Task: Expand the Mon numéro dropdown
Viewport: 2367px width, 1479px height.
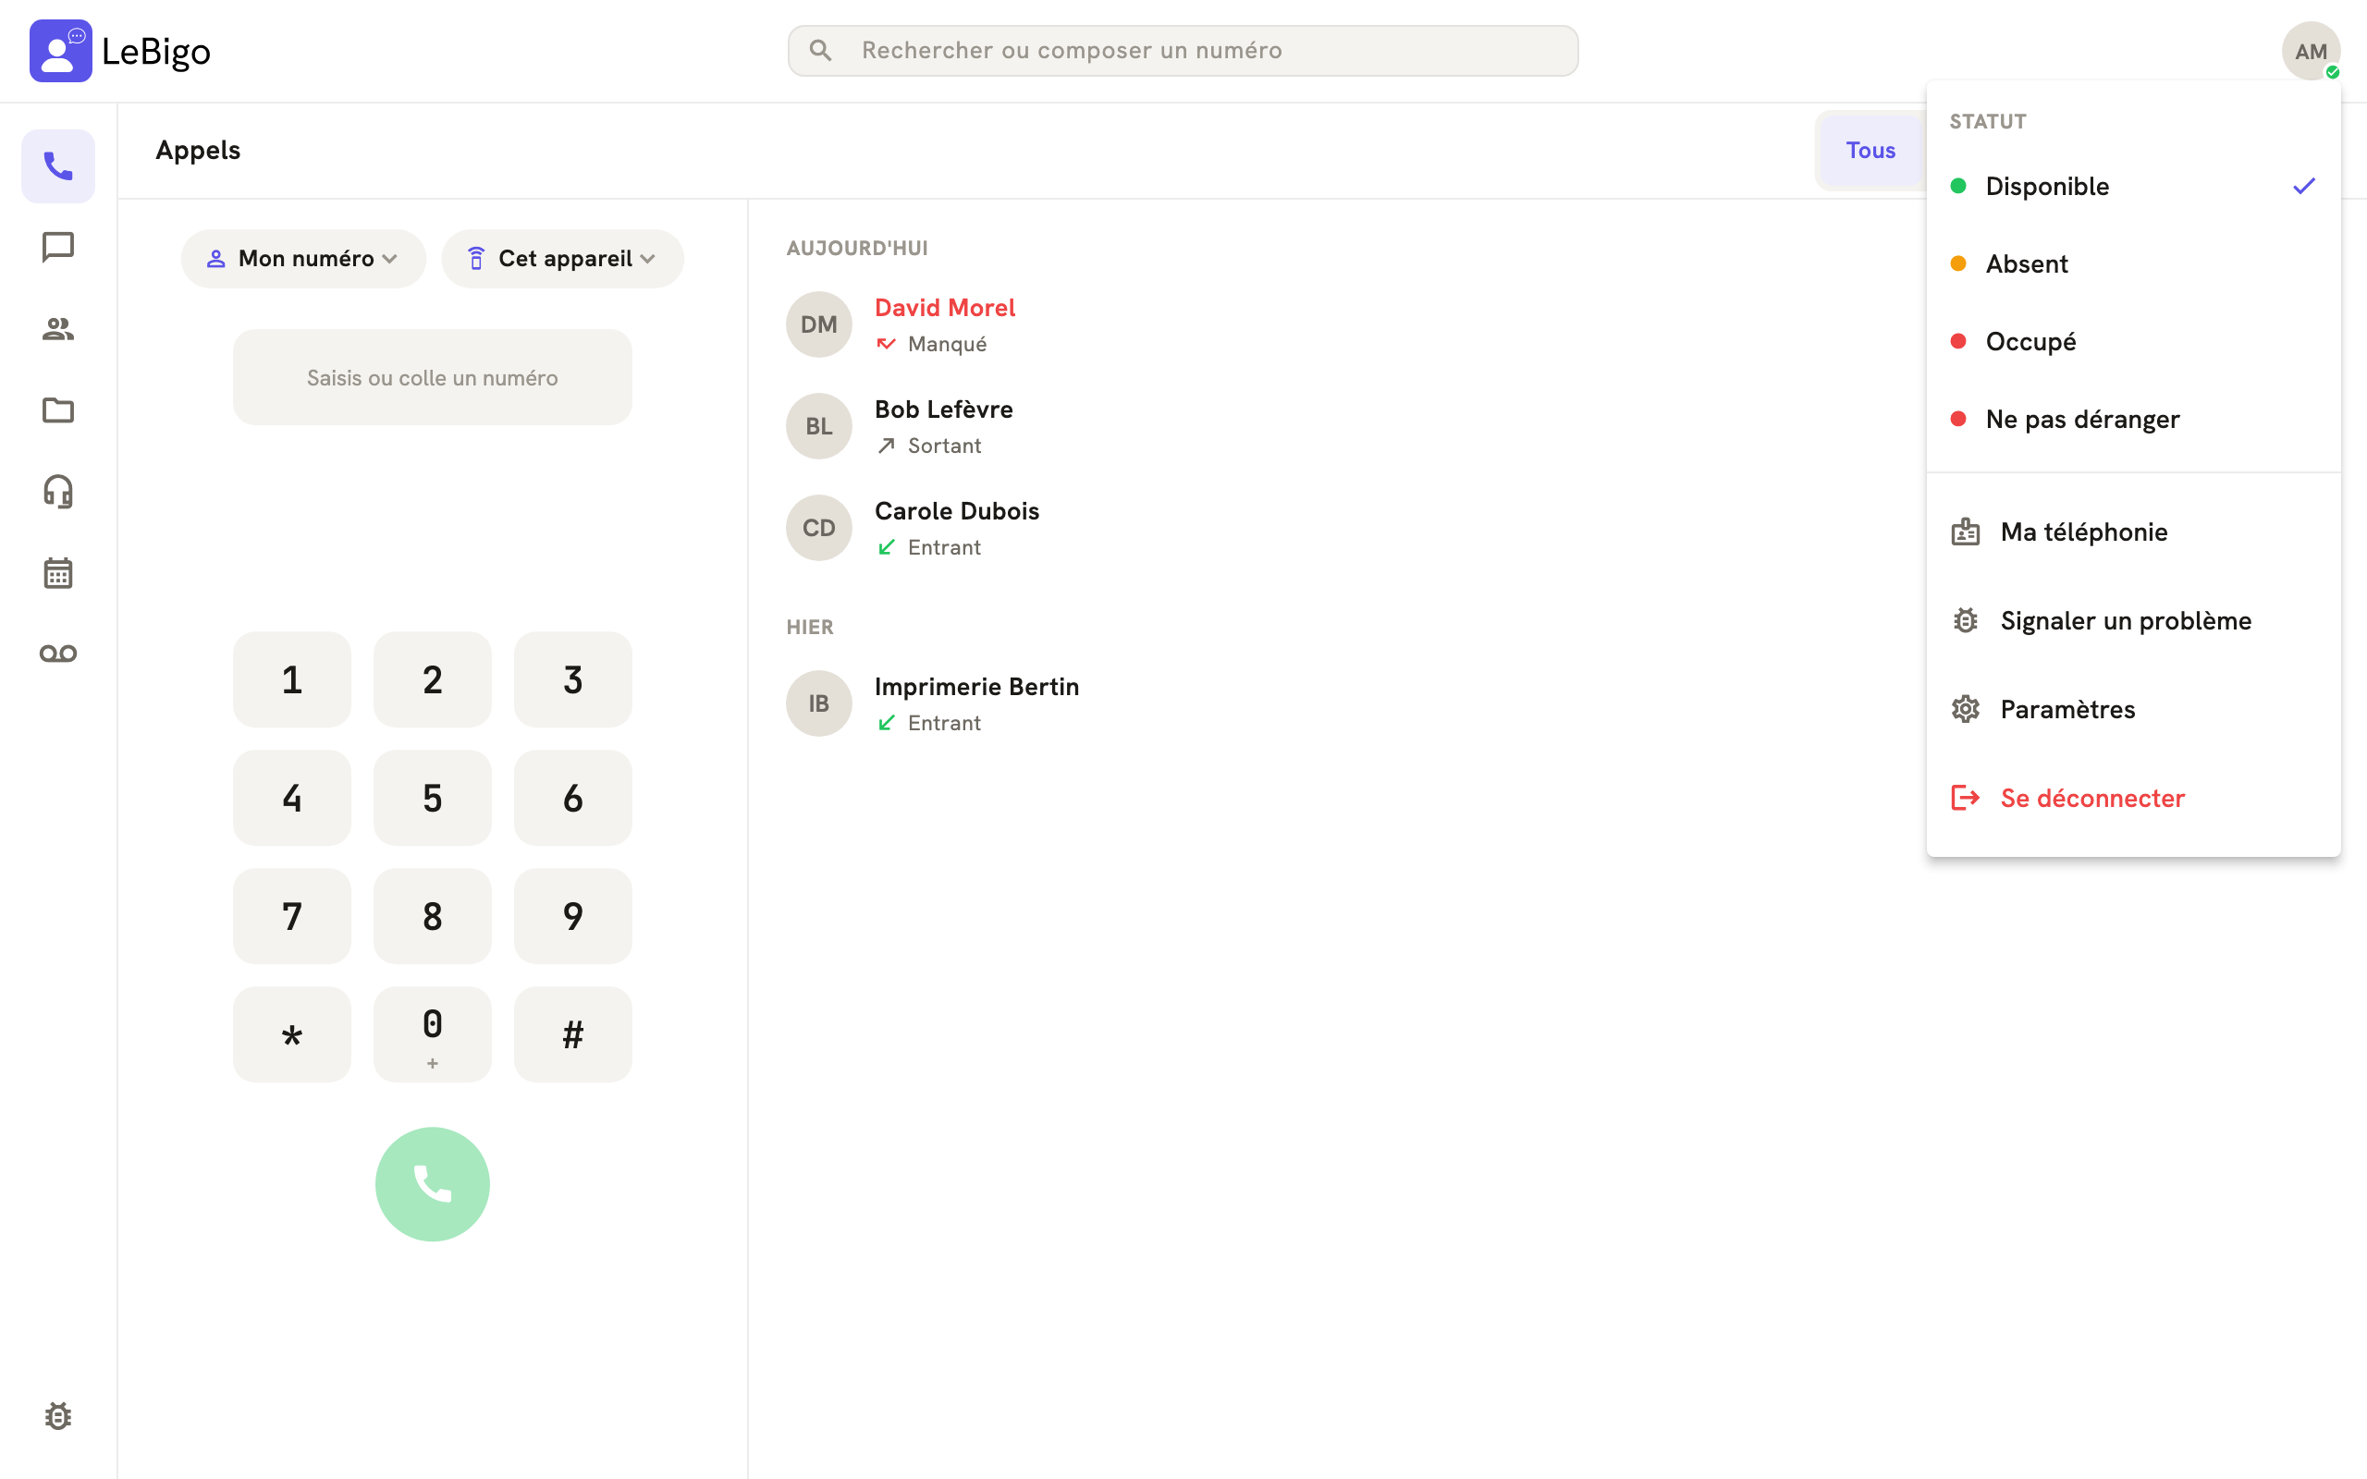Action: (303, 258)
